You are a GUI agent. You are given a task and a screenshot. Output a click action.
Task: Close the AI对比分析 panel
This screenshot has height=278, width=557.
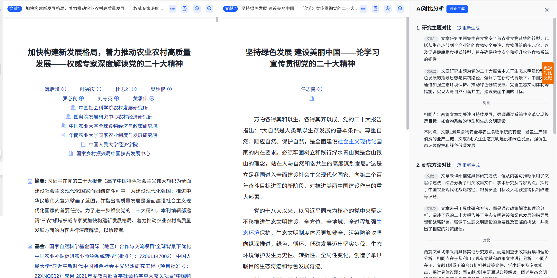pos(547,10)
